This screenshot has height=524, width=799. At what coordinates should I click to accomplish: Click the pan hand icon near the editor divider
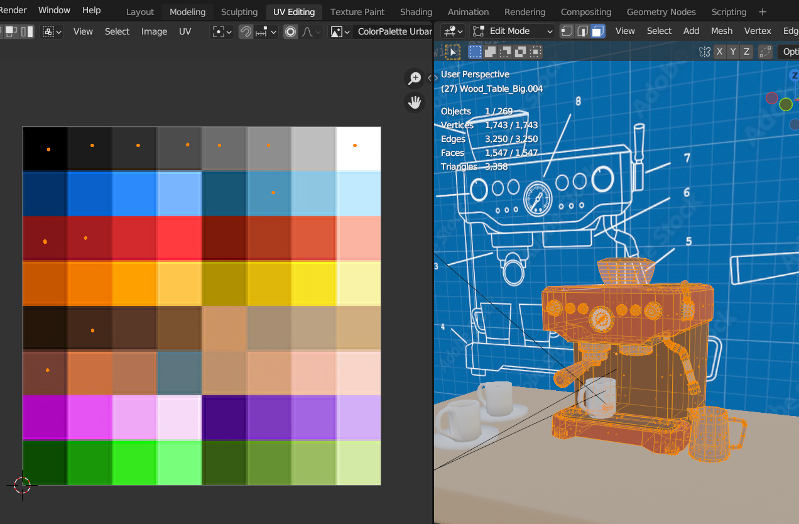click(415, 102)
